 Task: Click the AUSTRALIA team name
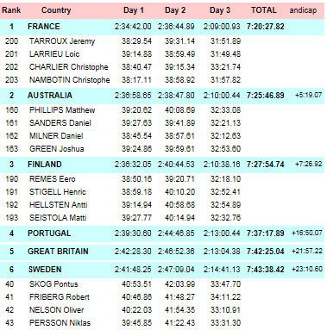(50, 96)
